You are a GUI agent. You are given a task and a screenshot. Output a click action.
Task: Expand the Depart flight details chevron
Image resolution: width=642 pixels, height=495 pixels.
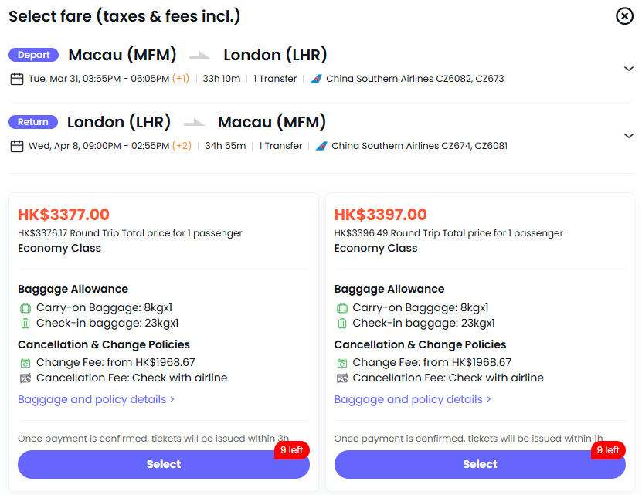628,69
